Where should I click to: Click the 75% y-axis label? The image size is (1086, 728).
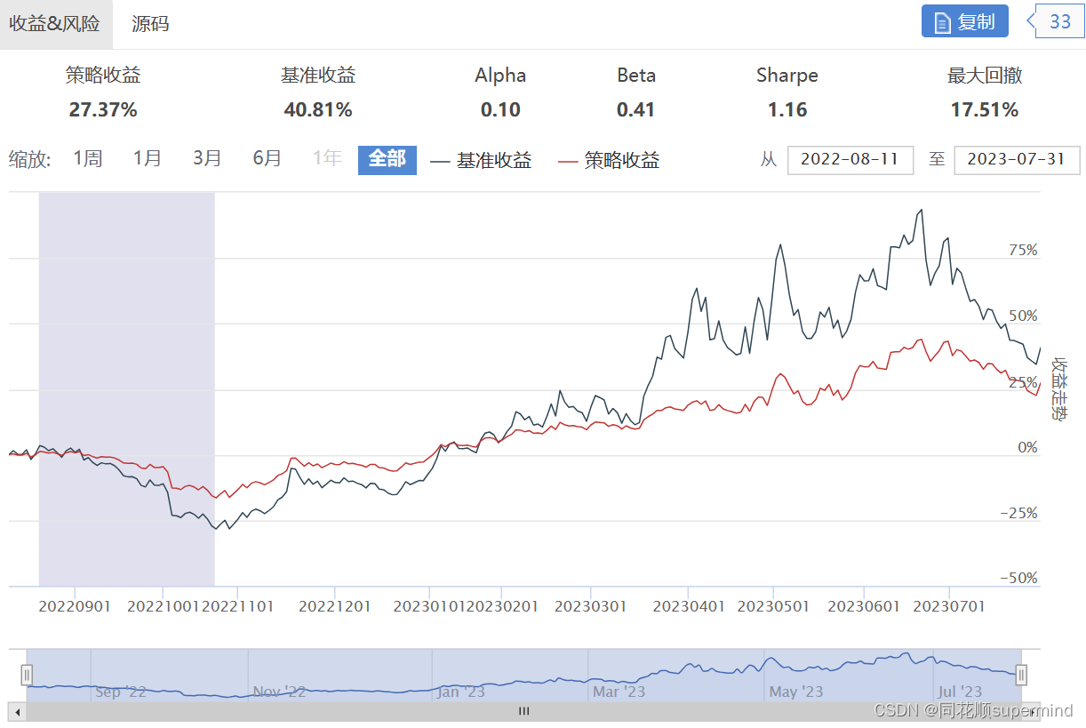point(1023,251)
